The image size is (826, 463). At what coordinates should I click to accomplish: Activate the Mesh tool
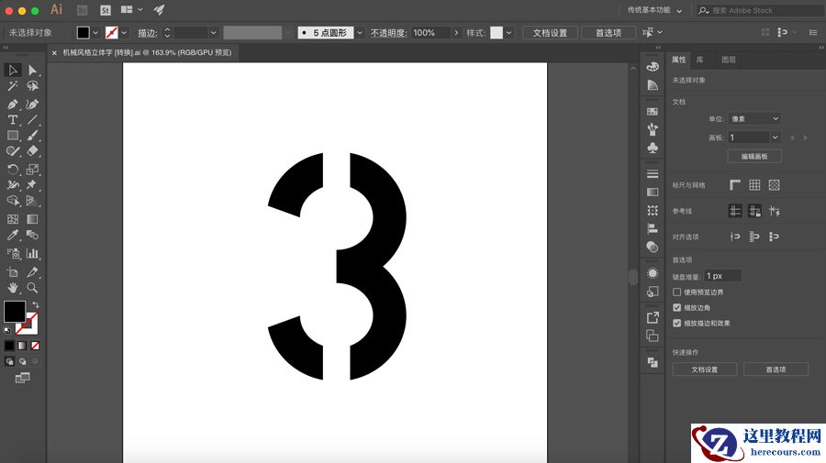pyautogui.click(x=13, y=219)
